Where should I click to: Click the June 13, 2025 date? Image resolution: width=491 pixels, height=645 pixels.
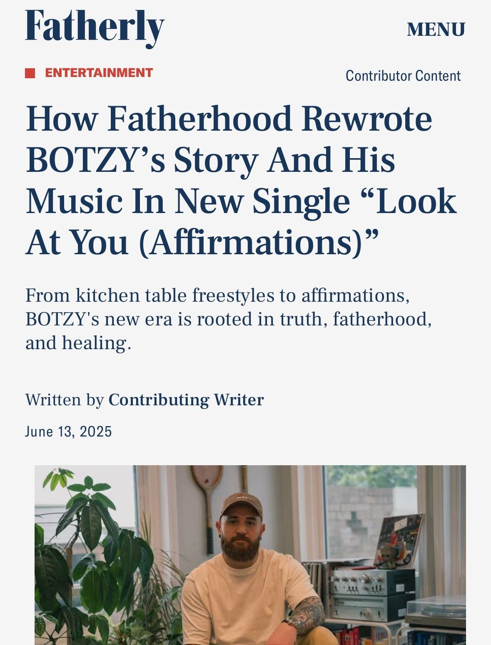click(x=69, y=432)
